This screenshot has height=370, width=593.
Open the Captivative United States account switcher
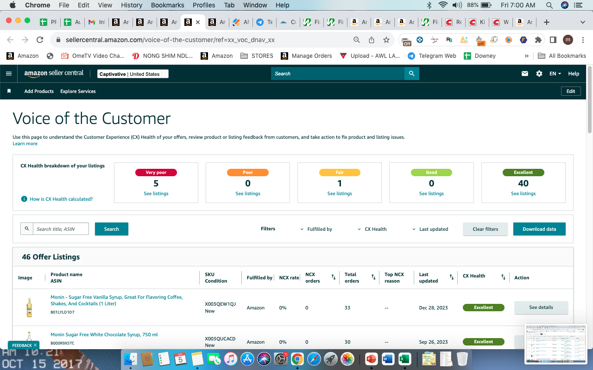point(133,74)
